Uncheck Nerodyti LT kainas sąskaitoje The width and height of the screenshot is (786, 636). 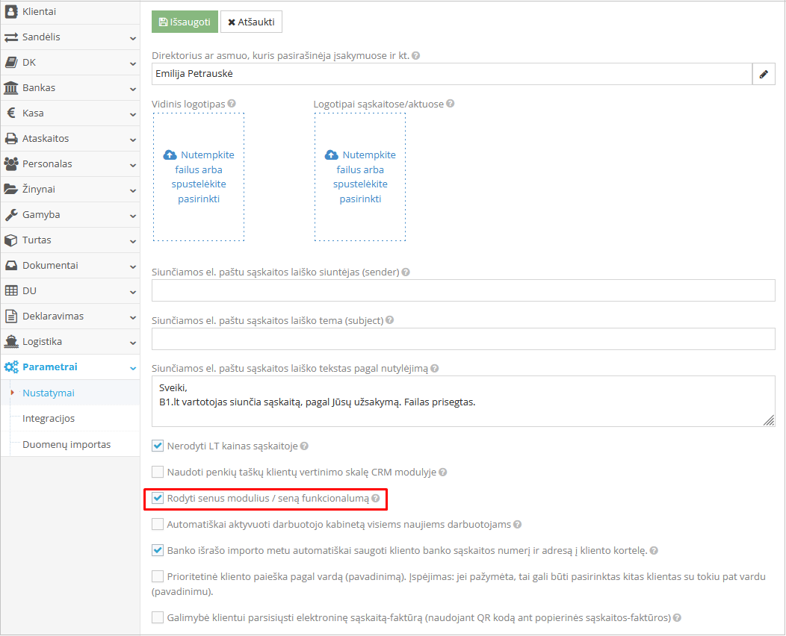tap(158, 446)
